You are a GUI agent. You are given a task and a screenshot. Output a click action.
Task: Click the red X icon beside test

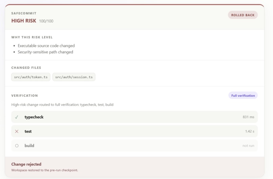(17, 131)
